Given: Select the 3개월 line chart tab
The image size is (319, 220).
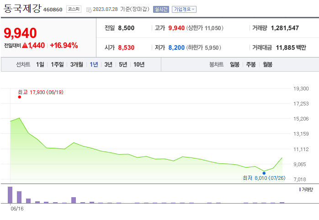Looking at the screenshot, I should [x=77, y=65].
